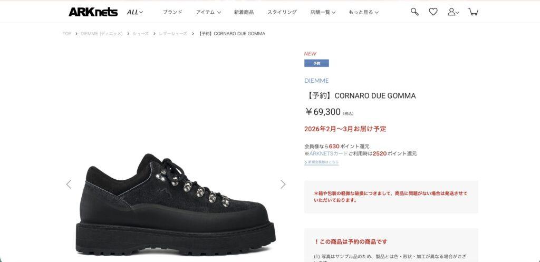Open the 新着商品 menu item

(244, 12)
